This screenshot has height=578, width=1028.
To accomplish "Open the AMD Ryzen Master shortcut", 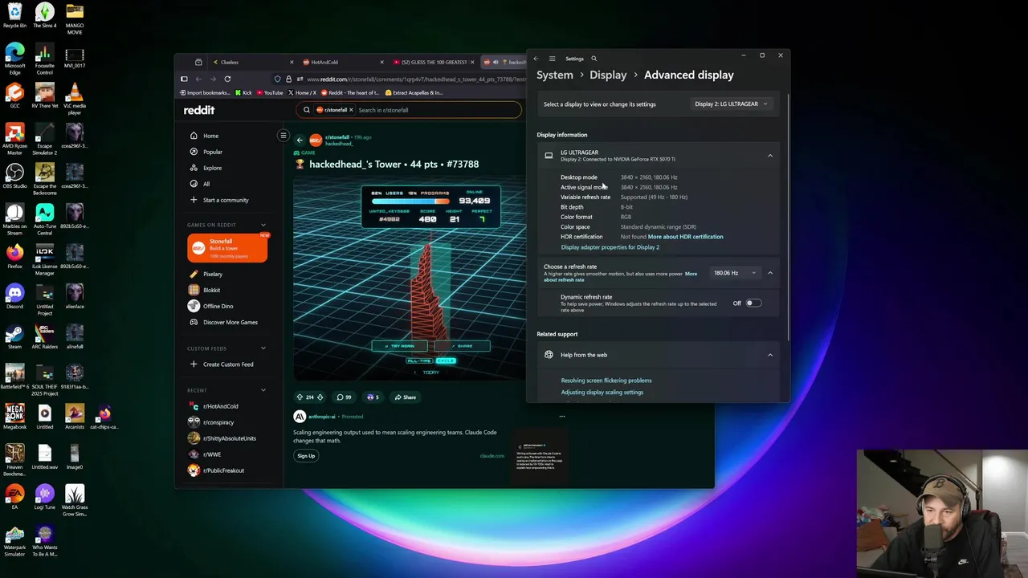I will coord(14,138).
